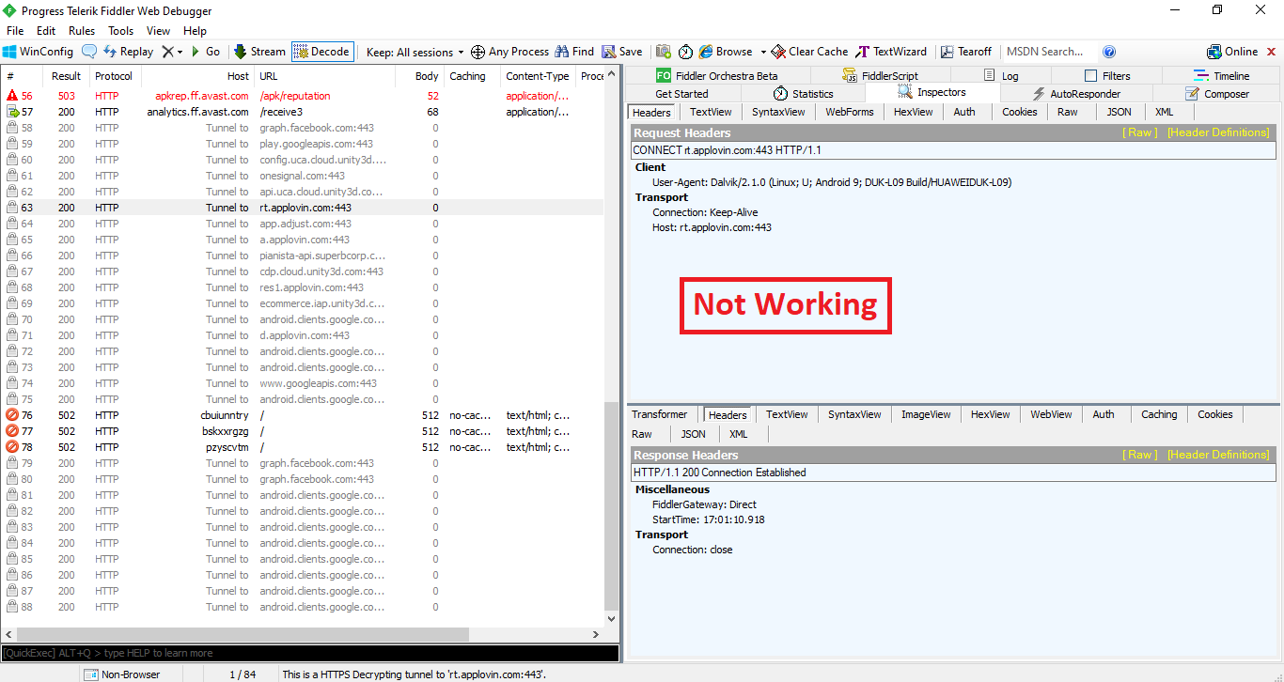Viewport: 1284px width, 682px height.
Task: Toggle Stream mode in toolbar
Action: 259,52
